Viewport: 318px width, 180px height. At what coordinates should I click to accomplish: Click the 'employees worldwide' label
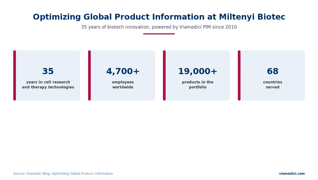coord(123,85)
